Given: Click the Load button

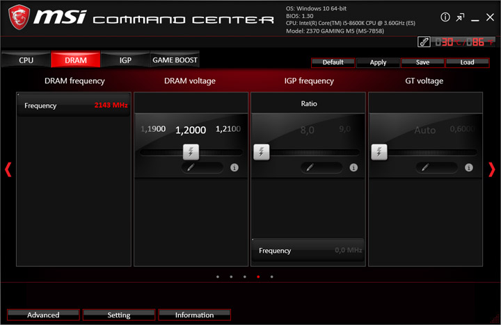Looking at the screenshot, I should pyautogui.click(x=467, y=62).
